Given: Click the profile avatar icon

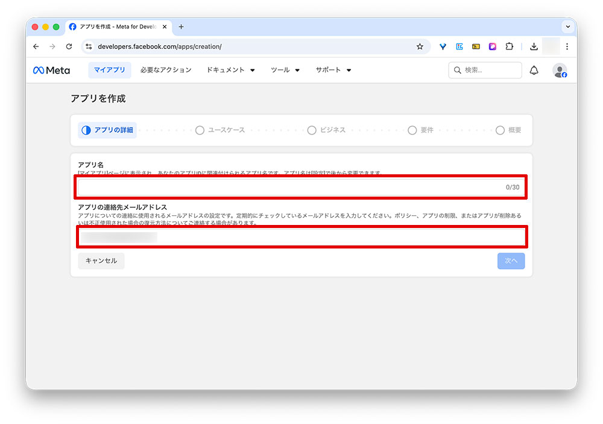Looking at the screenshot, I should [x=558, y=70].
